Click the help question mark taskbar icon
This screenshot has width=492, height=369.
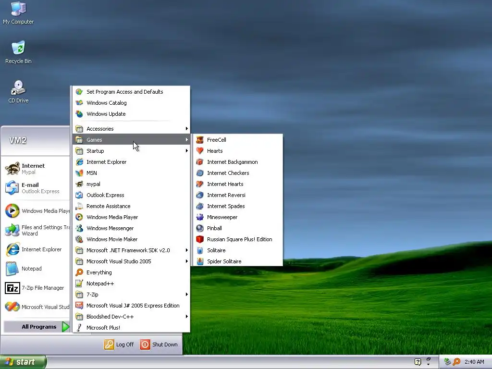(x=418, y=362)
